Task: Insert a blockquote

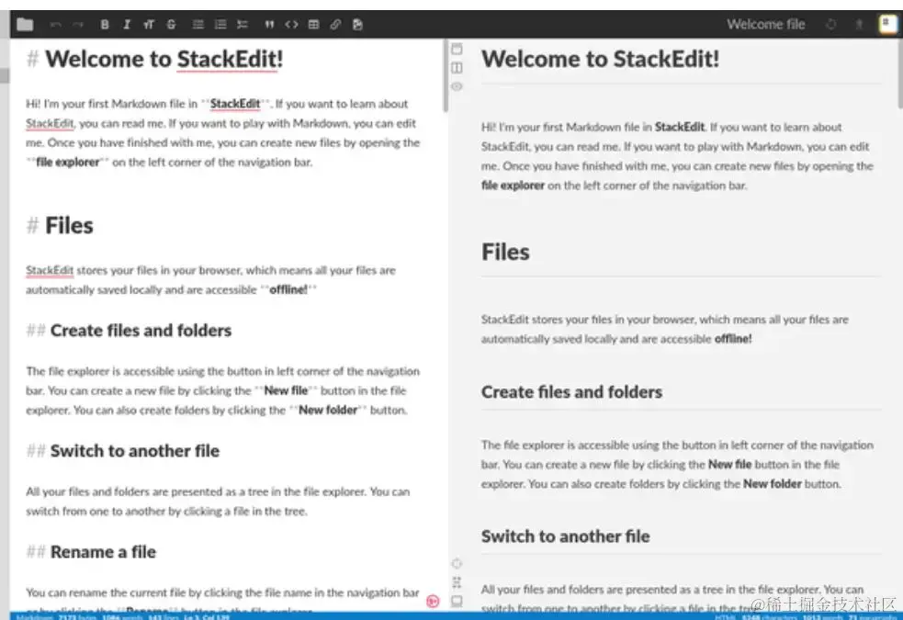Action: (x=269, y=24)
